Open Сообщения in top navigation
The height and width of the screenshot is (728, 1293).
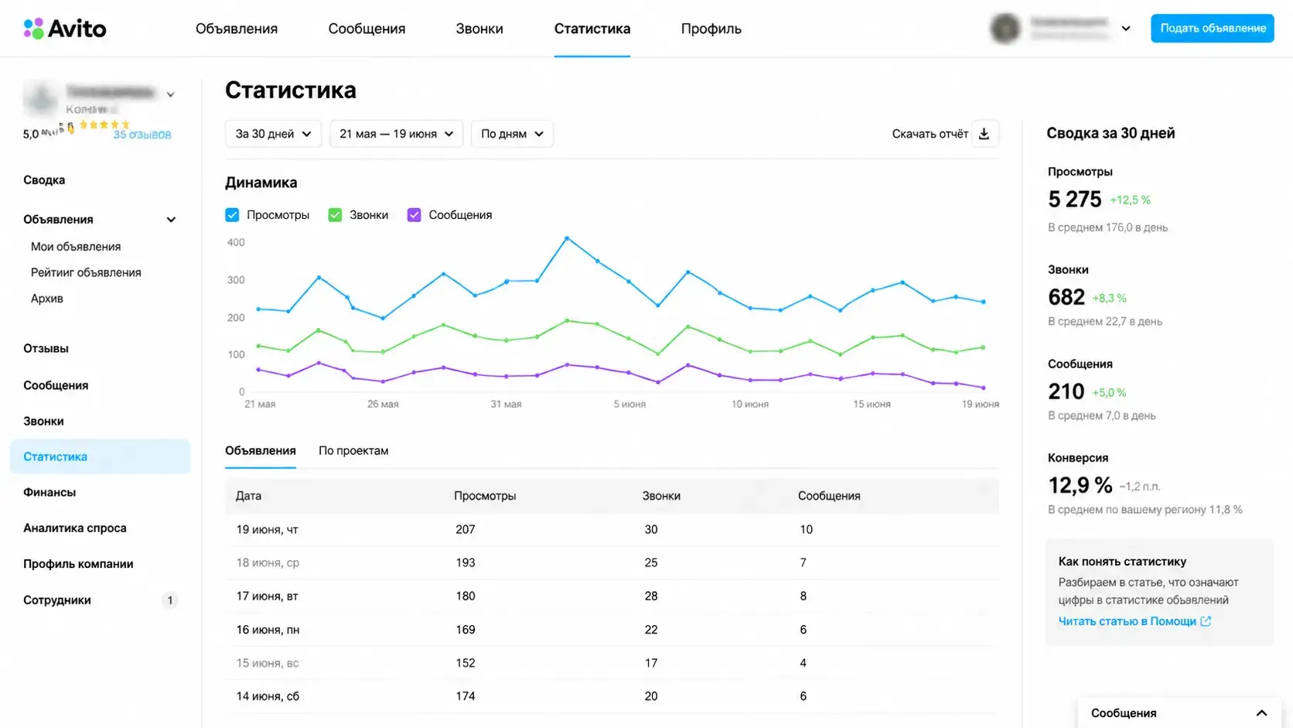pyautogui.click(x=367, y=29)
